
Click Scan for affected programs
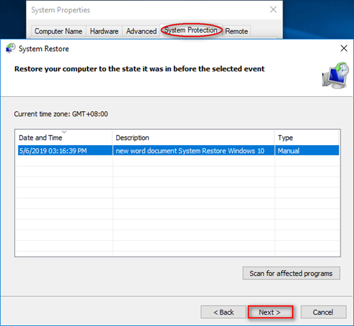[x=291, y=274]
